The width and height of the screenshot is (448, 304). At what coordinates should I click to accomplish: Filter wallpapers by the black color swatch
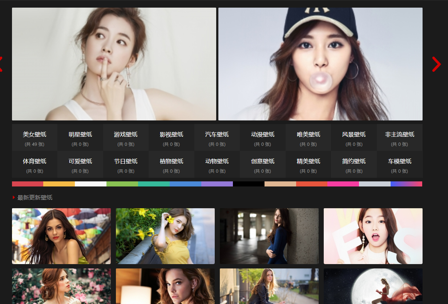pos(249,184)
